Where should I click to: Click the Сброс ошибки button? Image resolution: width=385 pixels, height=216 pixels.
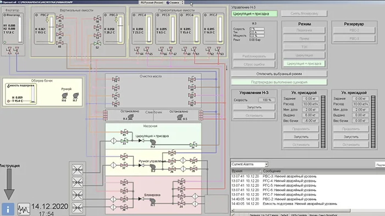[x=254, y=64]
